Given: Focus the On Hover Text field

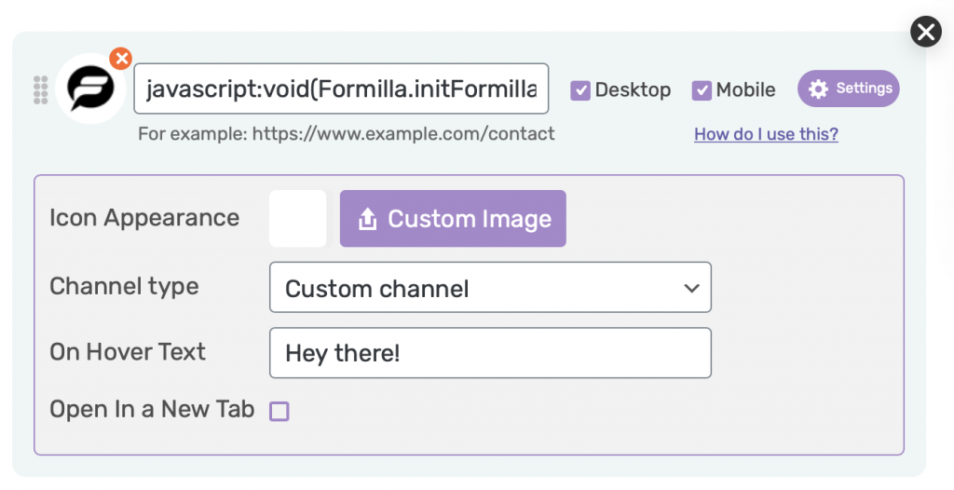Looking at the screenshot, I should 489,353.
